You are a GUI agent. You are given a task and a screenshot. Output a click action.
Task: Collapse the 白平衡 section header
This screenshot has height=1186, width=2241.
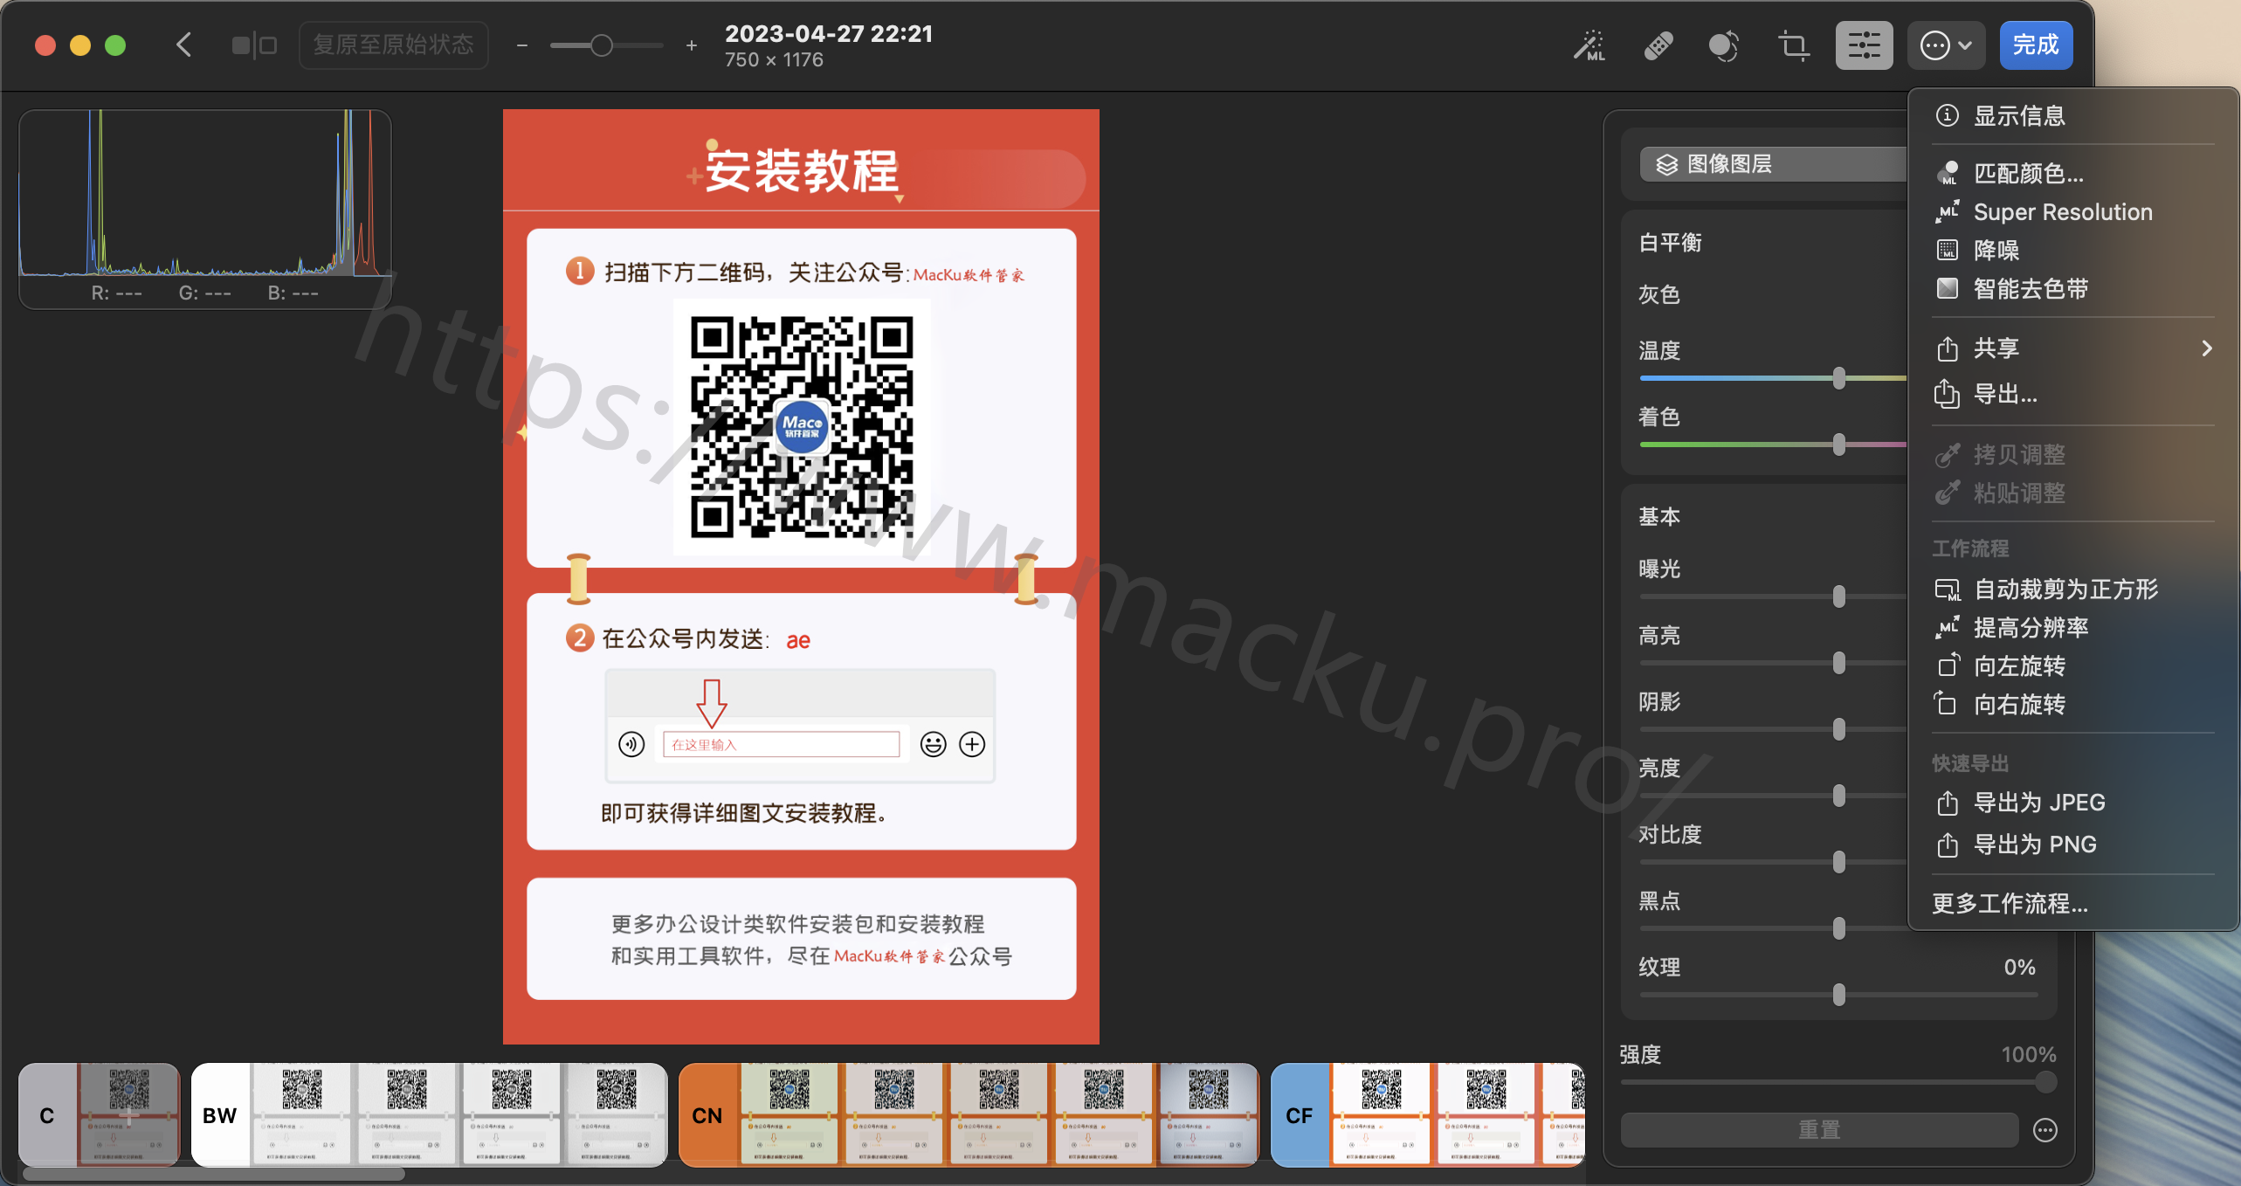click(1671, 243)
